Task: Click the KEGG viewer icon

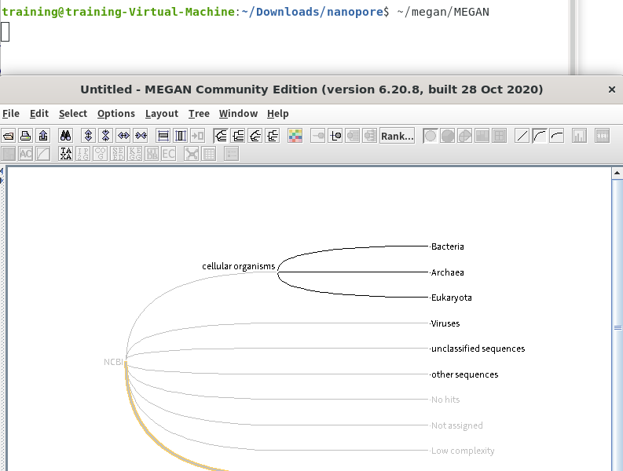Action: click(134, 153)
